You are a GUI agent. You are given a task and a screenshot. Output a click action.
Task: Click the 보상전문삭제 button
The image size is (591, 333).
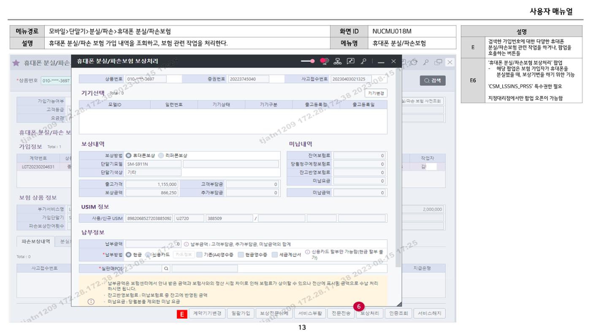click(274, 314)
